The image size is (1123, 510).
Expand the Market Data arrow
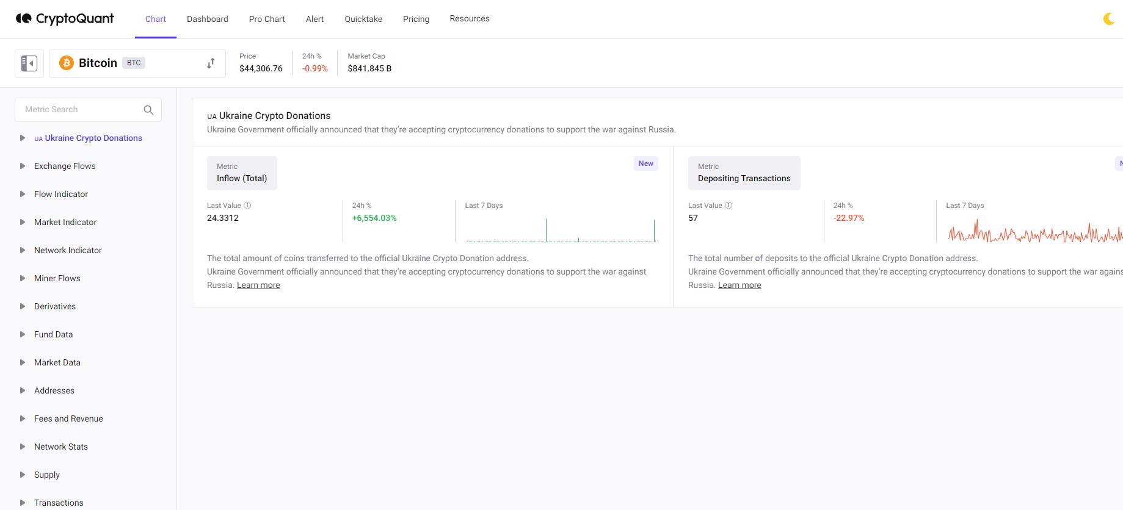coord(23,362)
